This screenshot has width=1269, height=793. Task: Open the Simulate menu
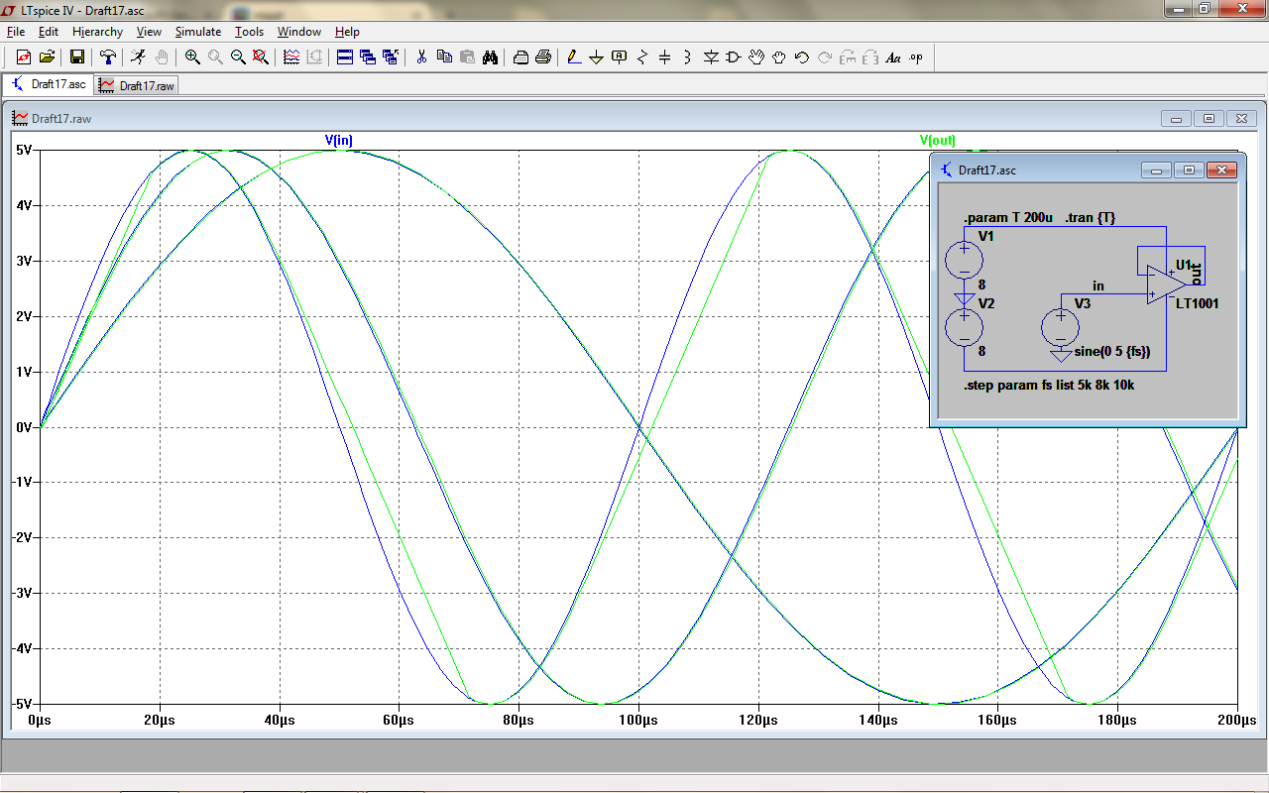click(197, 32)
